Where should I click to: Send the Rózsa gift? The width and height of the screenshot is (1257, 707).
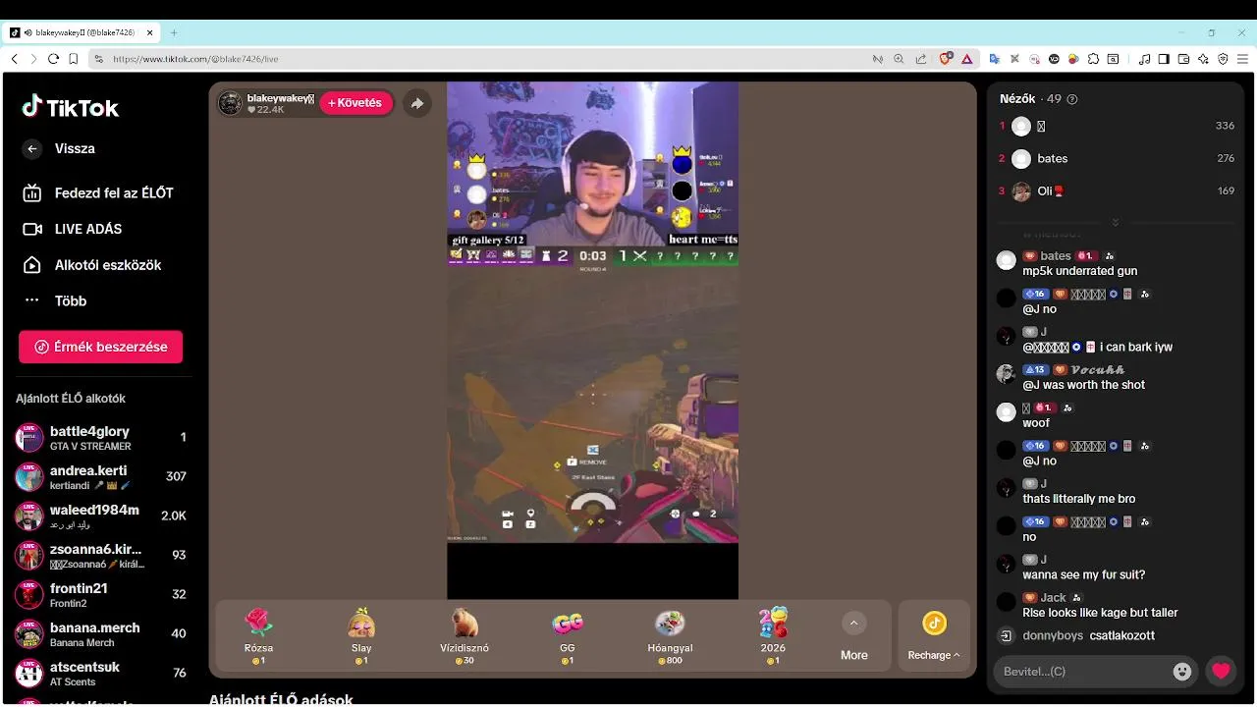pyautogui.click(x=258, y=635)
